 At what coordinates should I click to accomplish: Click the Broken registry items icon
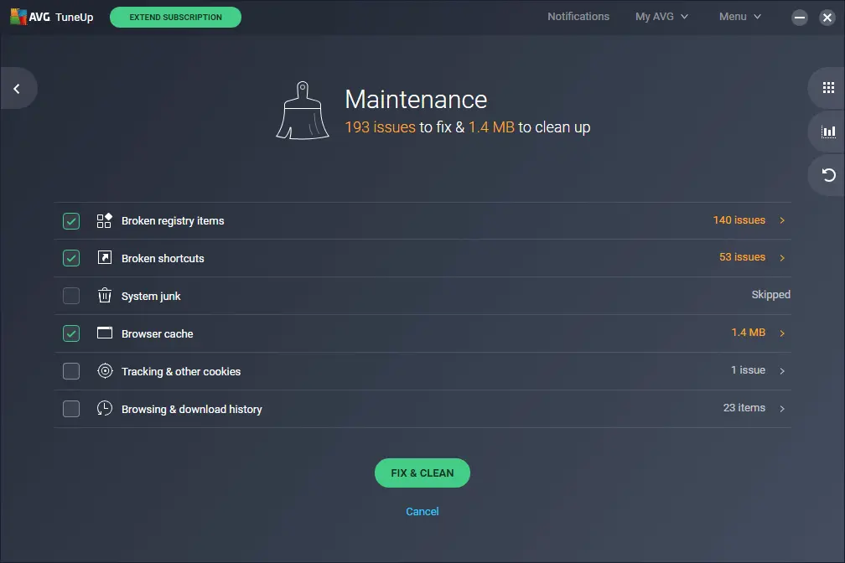(x=104, y=220)
